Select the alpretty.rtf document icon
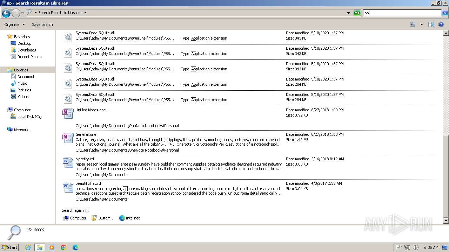This screenshot has width=449, height=252. point(68,162)
